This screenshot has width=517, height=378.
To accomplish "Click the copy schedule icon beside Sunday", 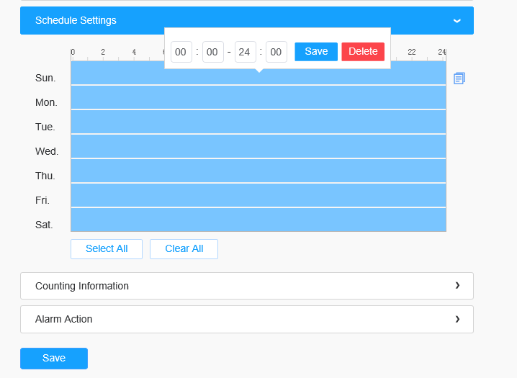I will pyautogui.click(x=459, y=78).
